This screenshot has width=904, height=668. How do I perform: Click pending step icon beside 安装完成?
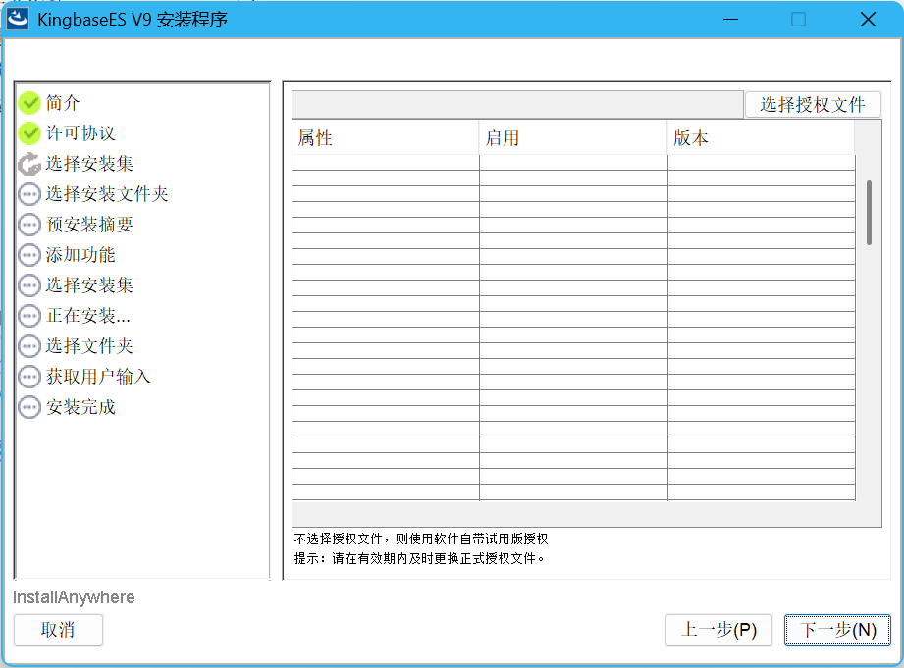(x=28, y=407)
